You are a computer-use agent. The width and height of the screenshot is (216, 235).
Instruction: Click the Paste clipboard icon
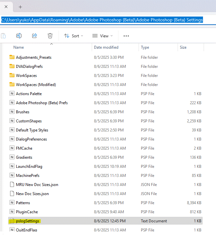pos(3,36)
